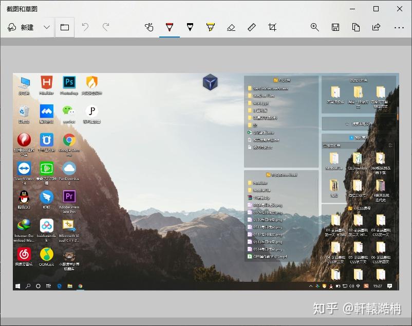Viewport: 412px width, 326px height.
Task: Copy the snip to clipboard
Action: (356, 27)
